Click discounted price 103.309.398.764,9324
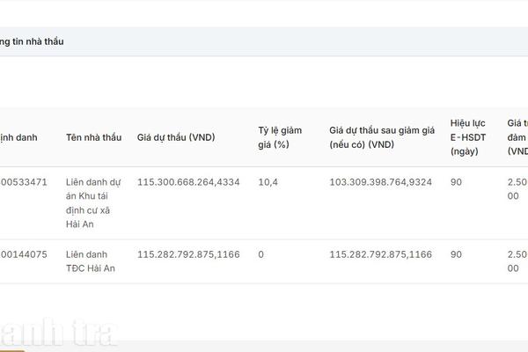The image size is (528, 352). point(380,182)
